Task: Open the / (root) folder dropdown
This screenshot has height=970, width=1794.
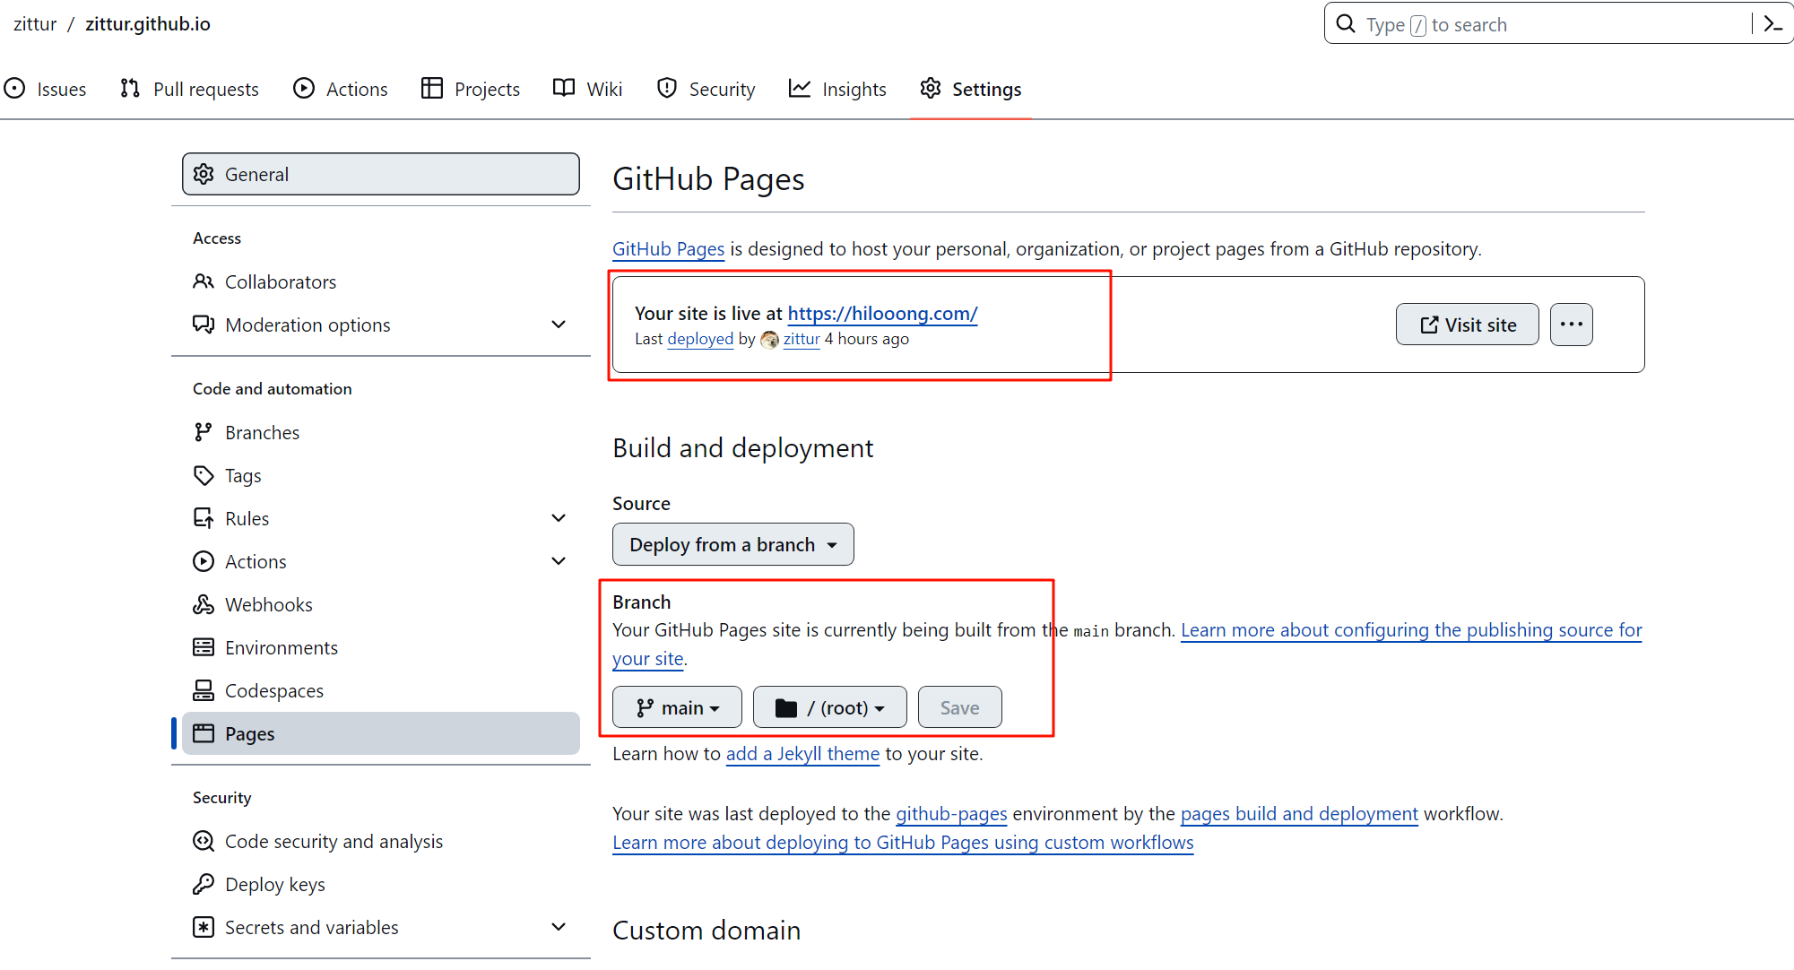Action: pyautogui.click(x=830, y=707)
